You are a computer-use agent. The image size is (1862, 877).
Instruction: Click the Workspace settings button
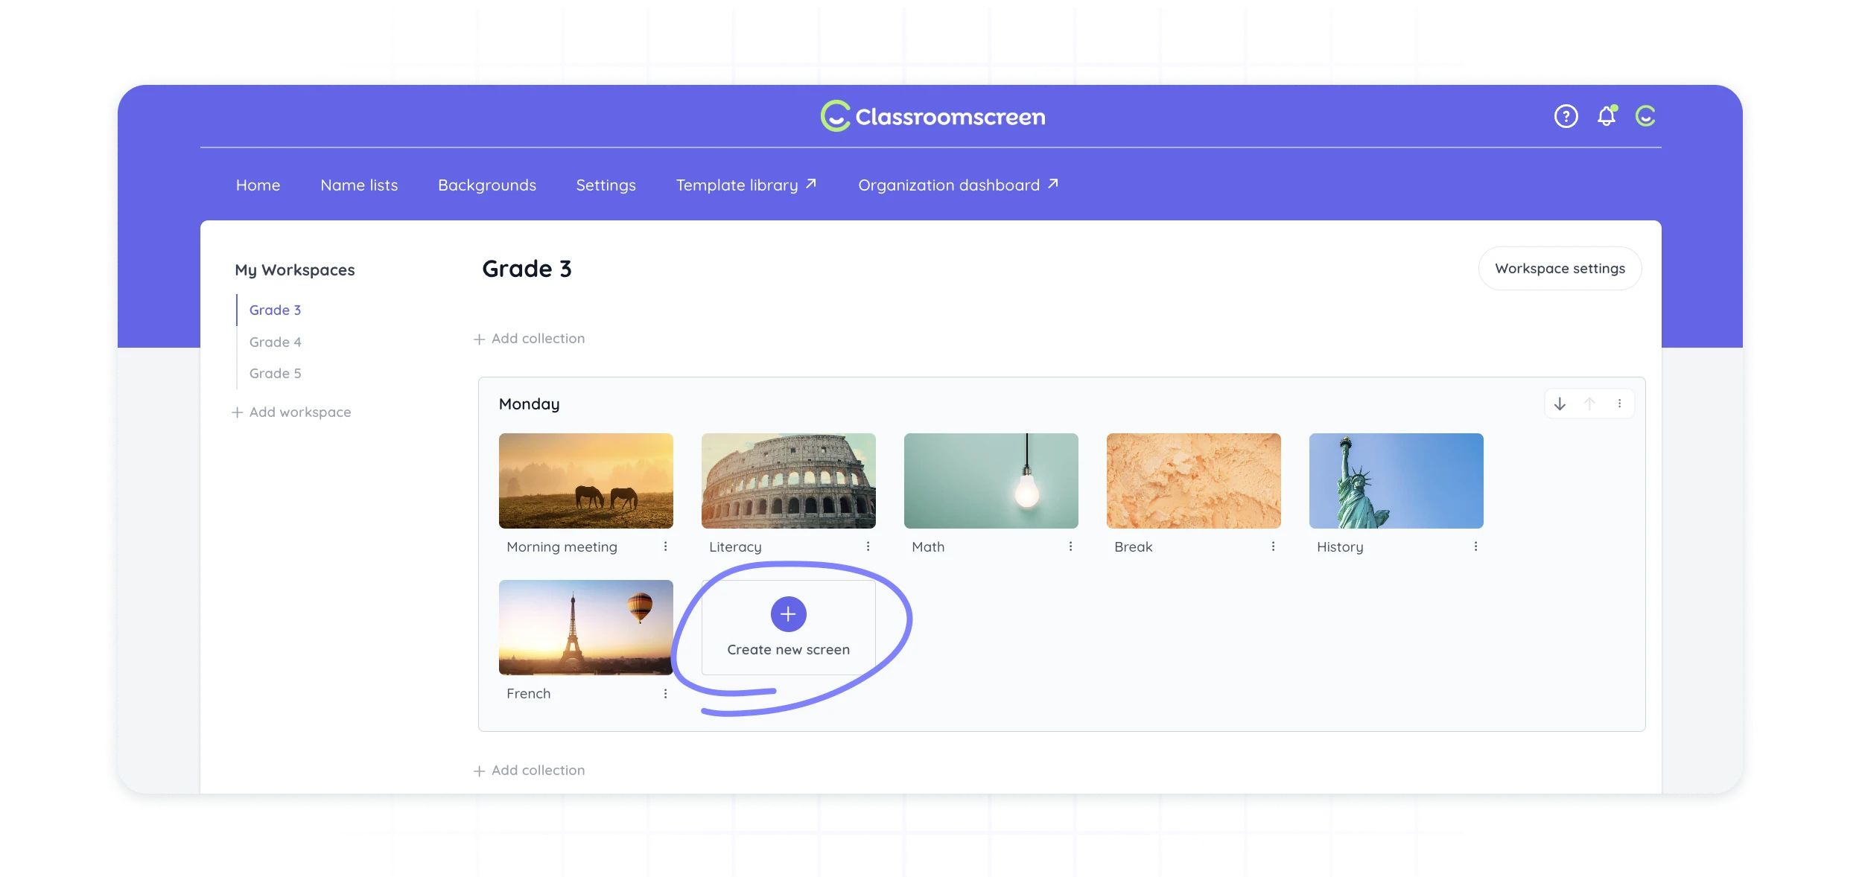[1560, 269]
